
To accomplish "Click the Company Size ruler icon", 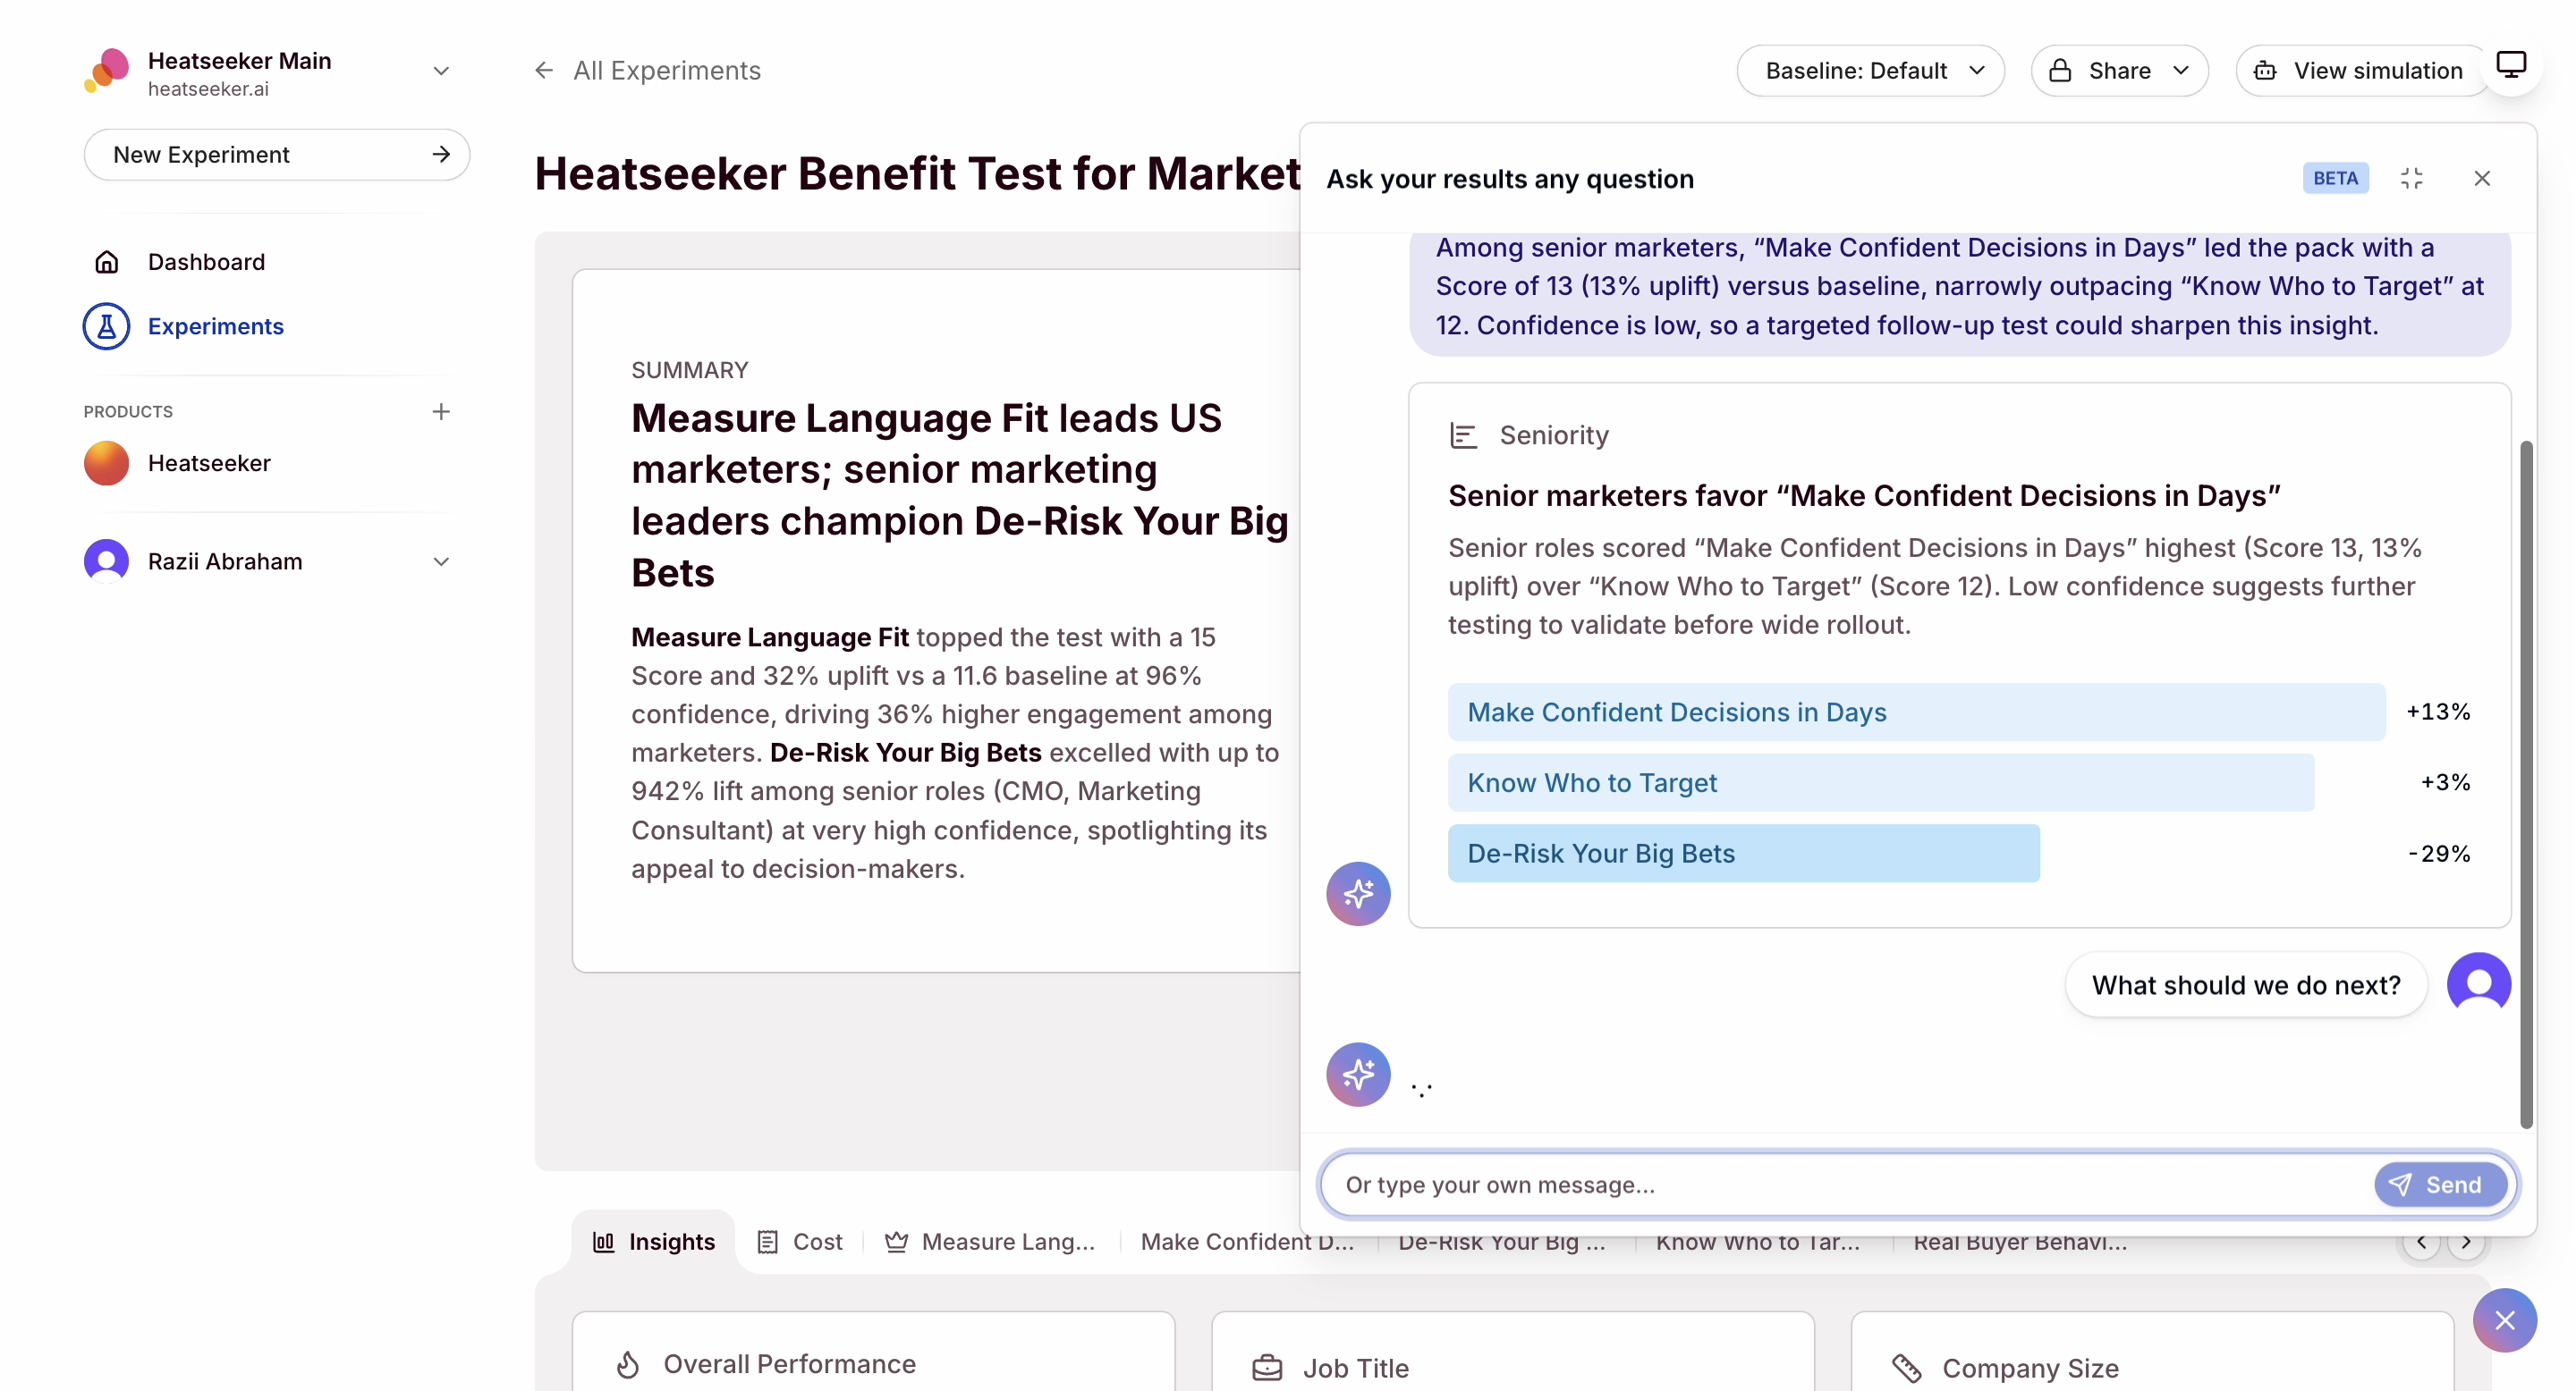I will point(1907,1367).
